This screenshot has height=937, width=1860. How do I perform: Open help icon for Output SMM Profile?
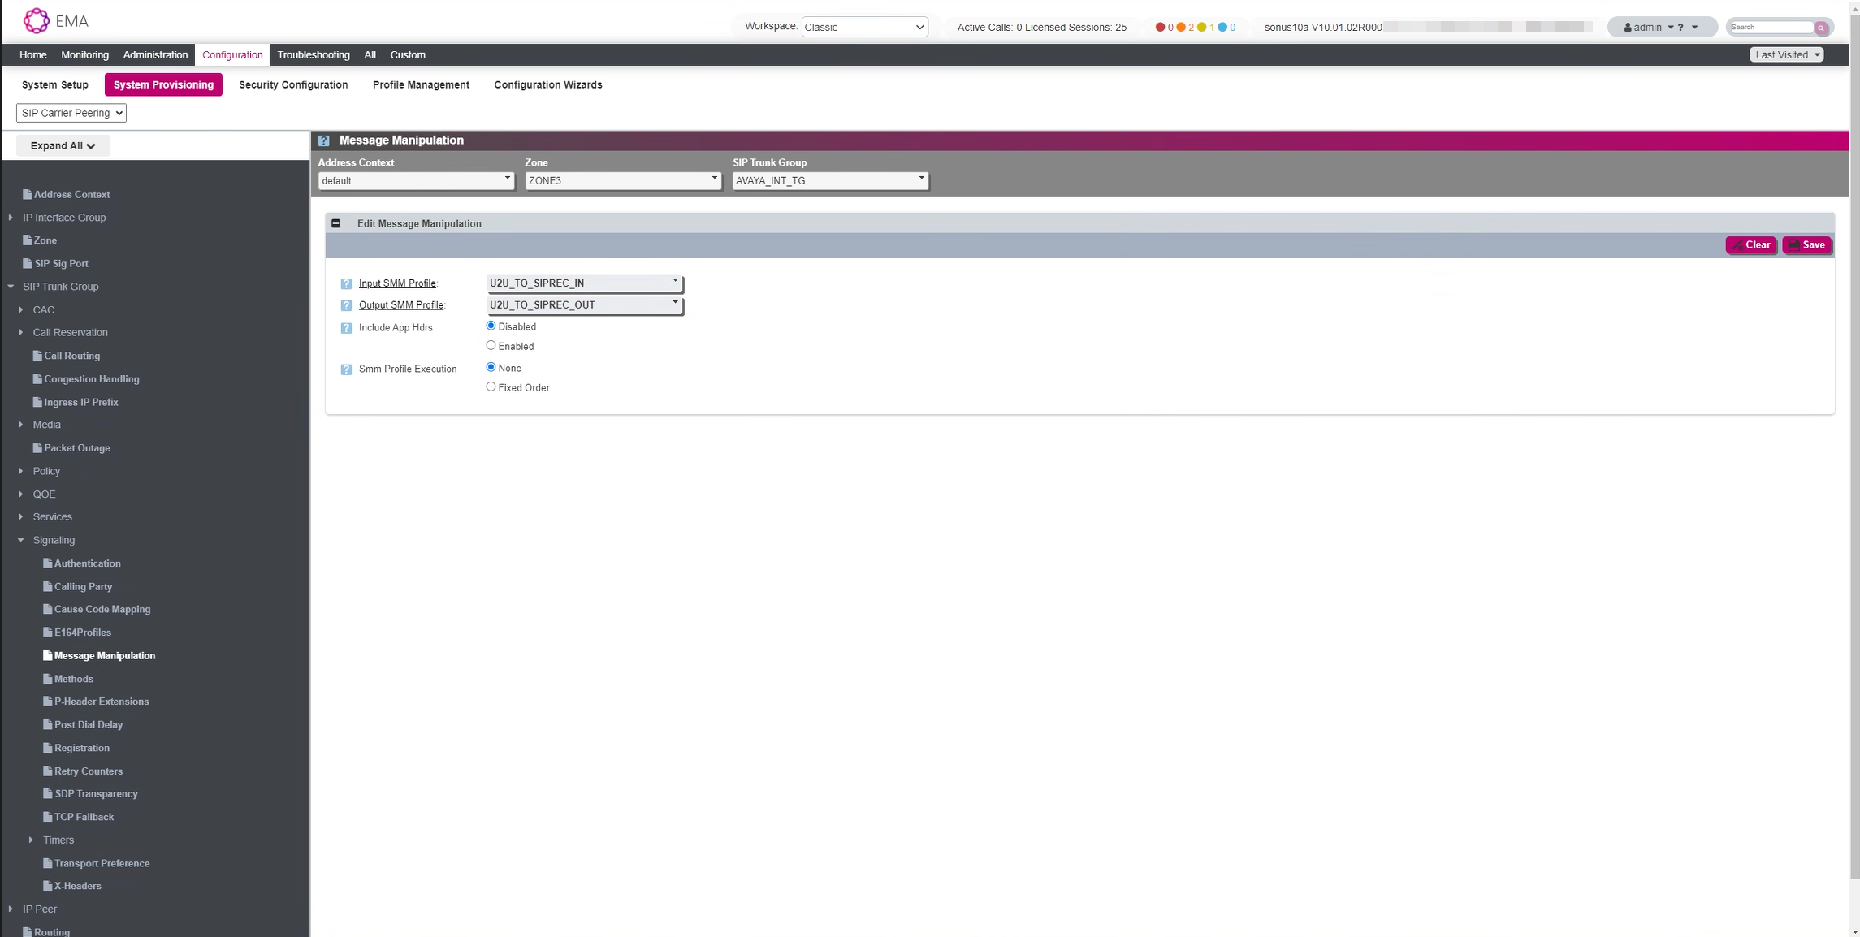coord(346,306)
